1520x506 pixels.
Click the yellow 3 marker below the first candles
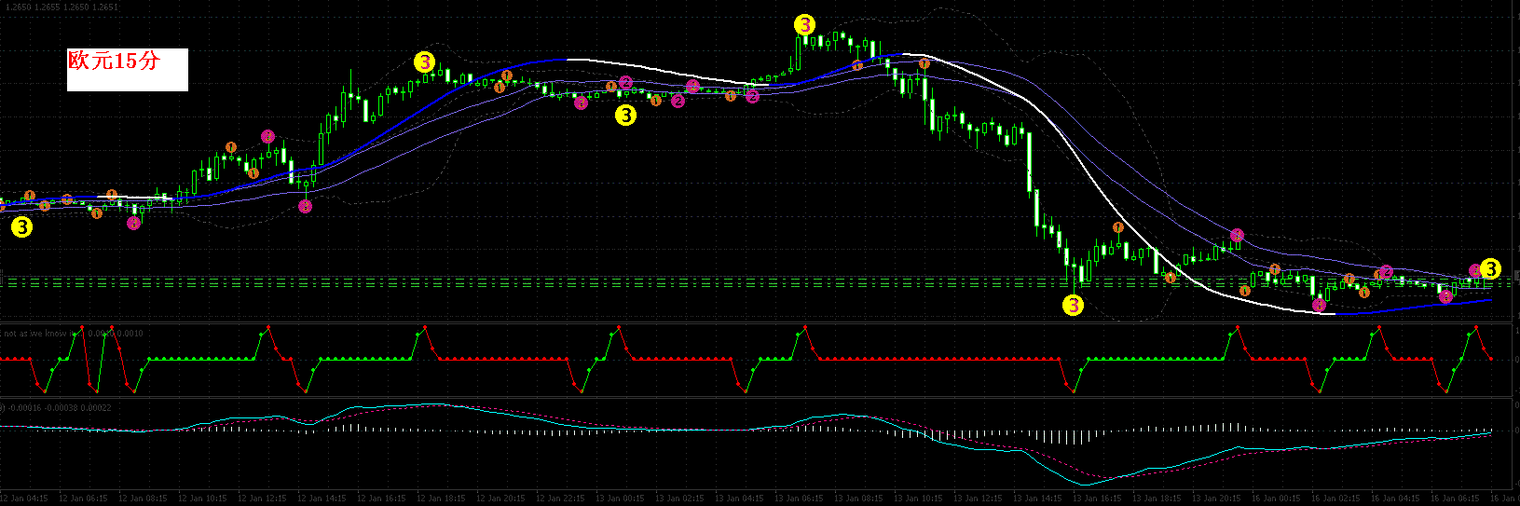pyautogui.click(x=21, y=226)
